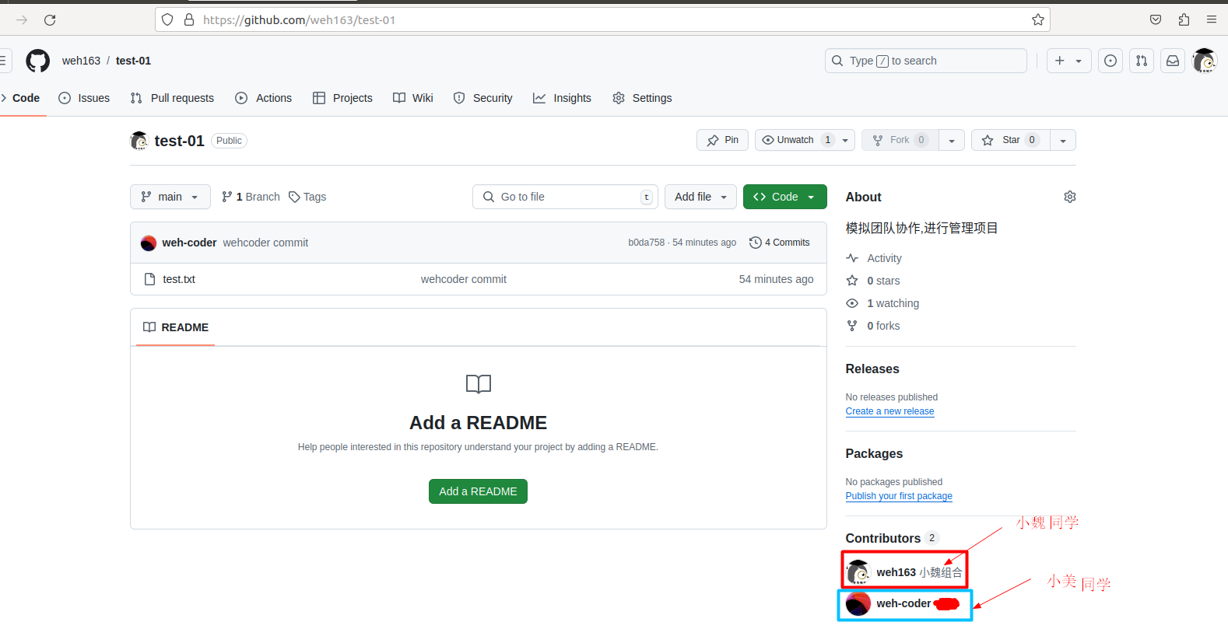This screenshot has height=629, width=1228.
Task: Click the Fork button
Action: 900,140
